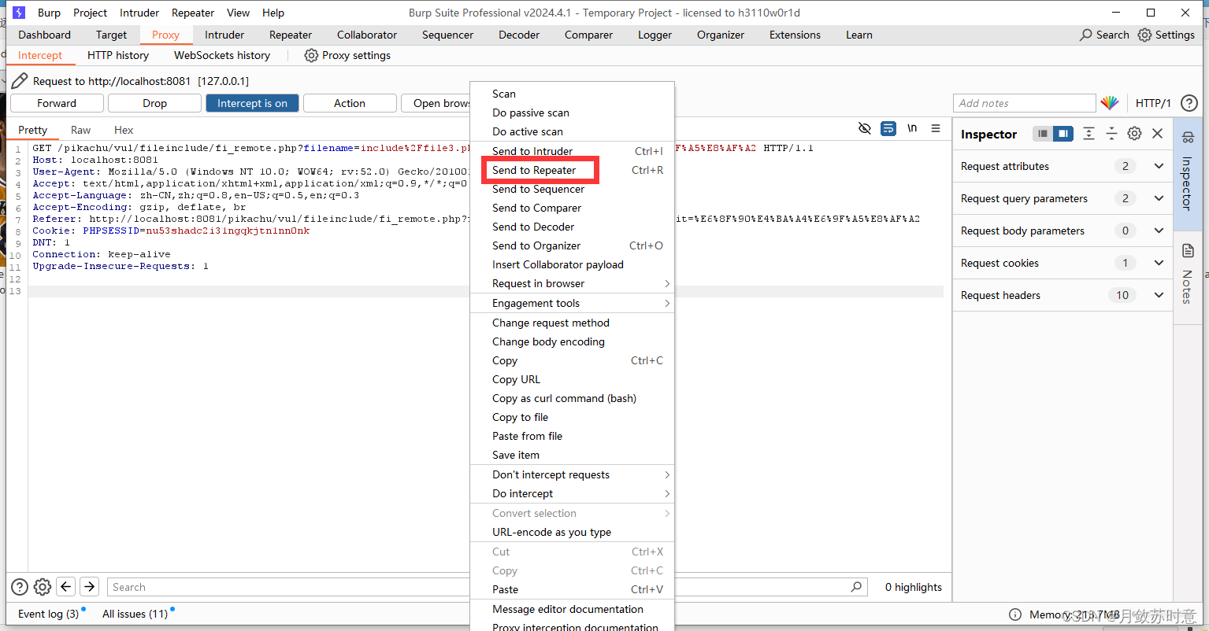The width and height of the screenshot is (1209, 631).
Task: Toggle the \n show newlines button
Action: click(912, 128)
